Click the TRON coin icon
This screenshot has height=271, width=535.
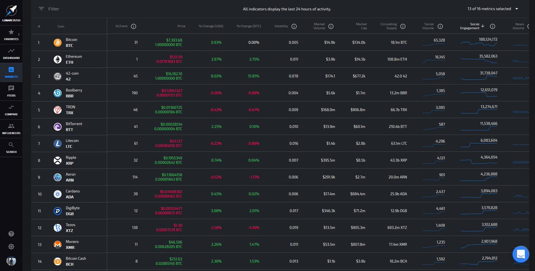[x=58, y=110]
